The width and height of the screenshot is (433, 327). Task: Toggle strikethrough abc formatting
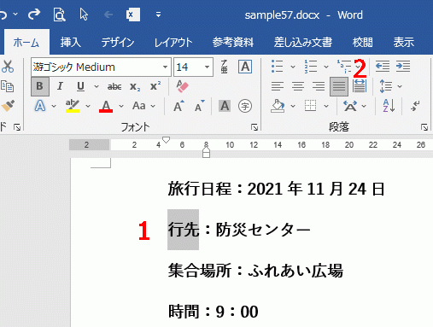coord(114,86)
